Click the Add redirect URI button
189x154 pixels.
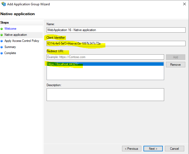pos(175,57)
